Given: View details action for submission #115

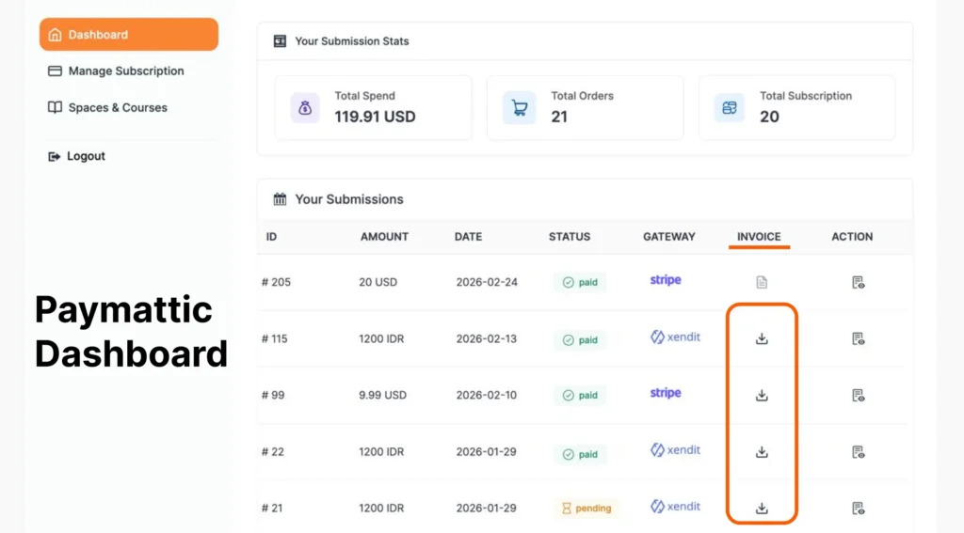Looking at the screenshot, I should point(859,339).
